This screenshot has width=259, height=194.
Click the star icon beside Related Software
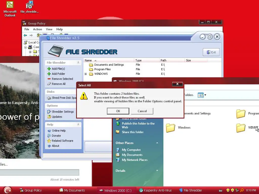click(x=49, y=141)
